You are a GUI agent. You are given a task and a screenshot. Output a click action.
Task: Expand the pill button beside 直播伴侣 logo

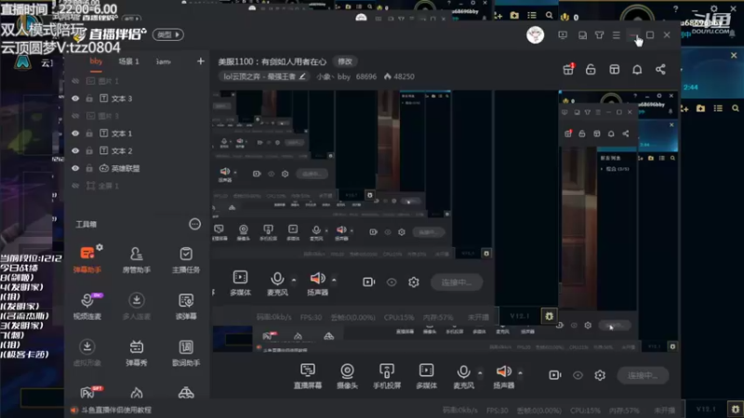(x=168, y=34)
